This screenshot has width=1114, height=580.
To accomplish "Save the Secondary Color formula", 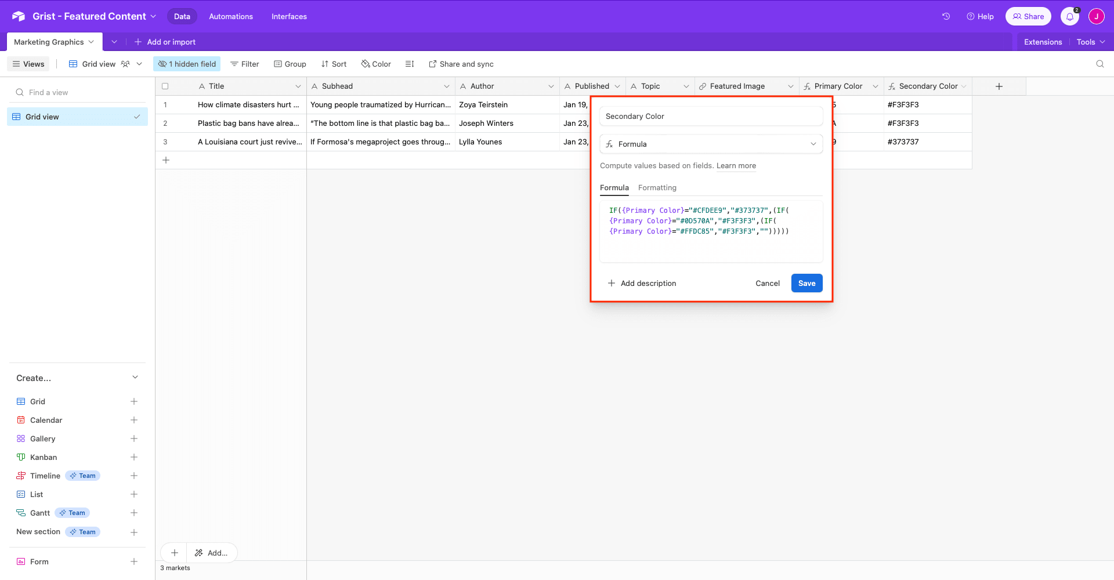I will pyautogui.click(x=806, y=283).
